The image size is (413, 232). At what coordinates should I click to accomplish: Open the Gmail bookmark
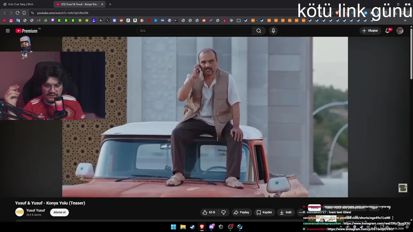click(38, 20)
